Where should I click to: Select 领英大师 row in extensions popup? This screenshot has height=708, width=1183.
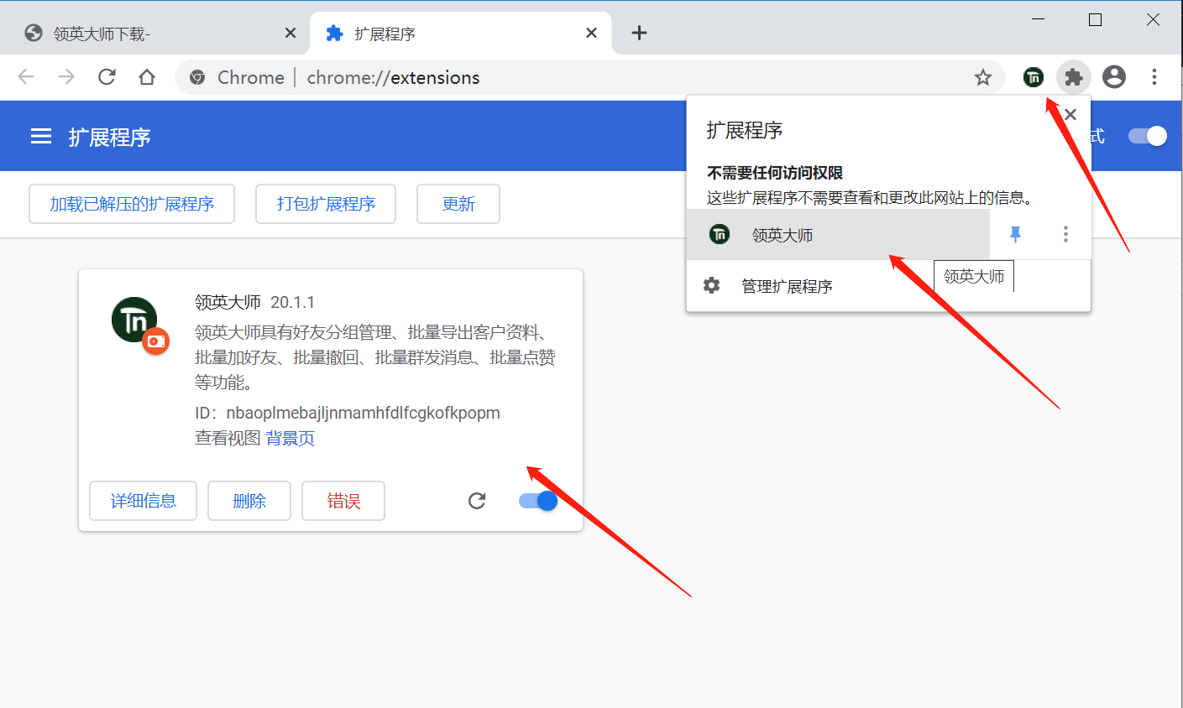tap(838, 235)
